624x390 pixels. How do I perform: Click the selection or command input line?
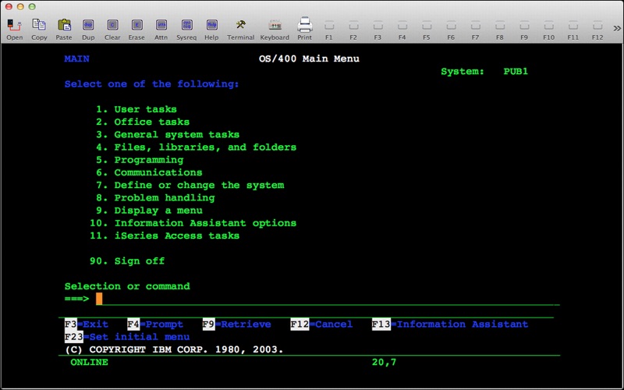click(328, 299)
